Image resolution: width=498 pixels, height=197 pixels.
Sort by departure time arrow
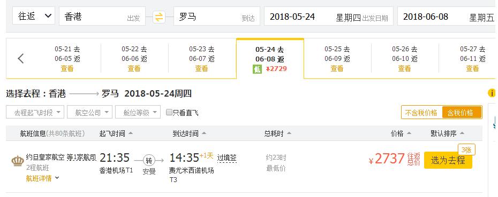pyautogui.click(x=131, y=133)
